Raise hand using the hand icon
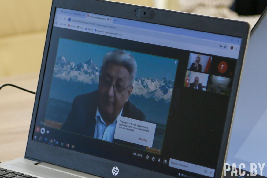Viewport: 267px width, 178px height. 153,159
